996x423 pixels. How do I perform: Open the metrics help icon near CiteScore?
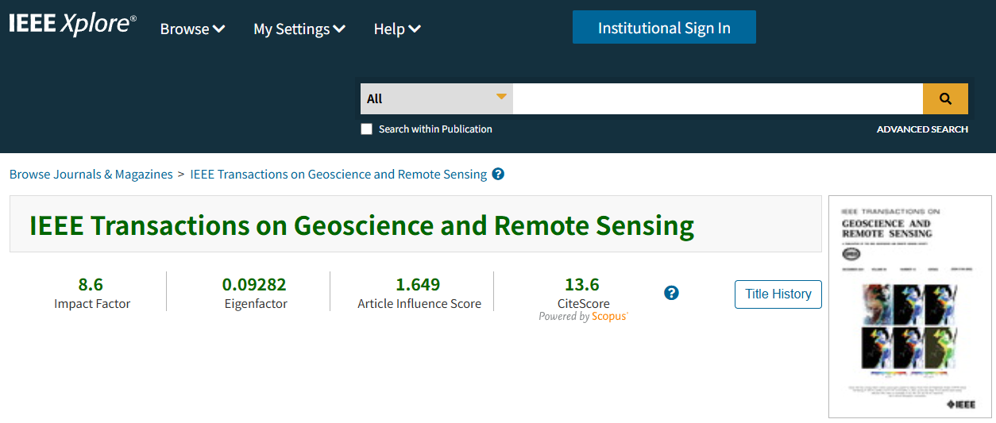coord(671,294)
